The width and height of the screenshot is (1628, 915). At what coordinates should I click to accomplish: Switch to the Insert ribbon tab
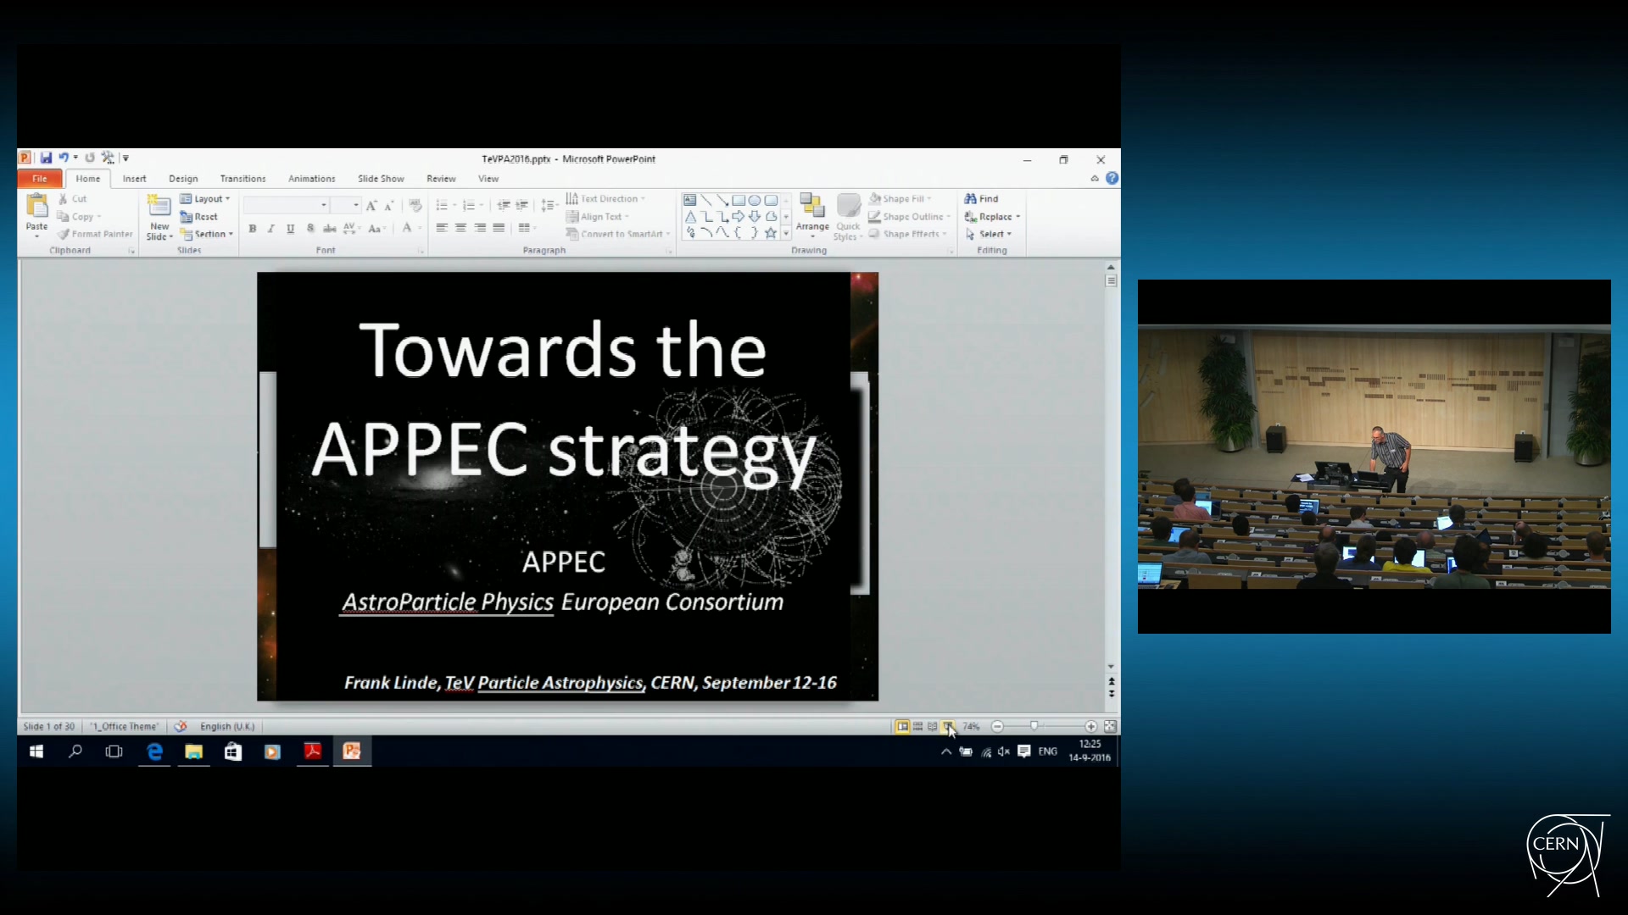click(x=134, y=179)
